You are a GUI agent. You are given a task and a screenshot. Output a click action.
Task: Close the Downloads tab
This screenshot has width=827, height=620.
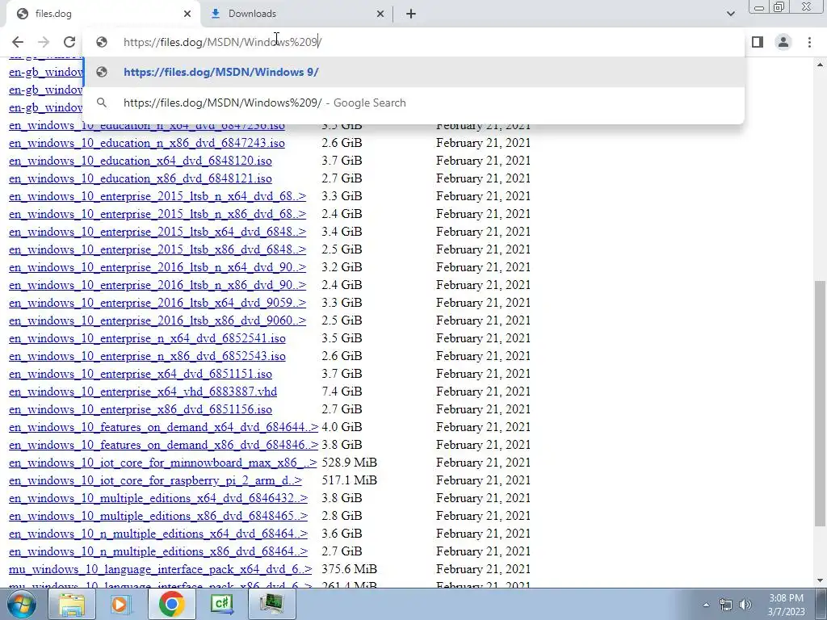(380, 14)
